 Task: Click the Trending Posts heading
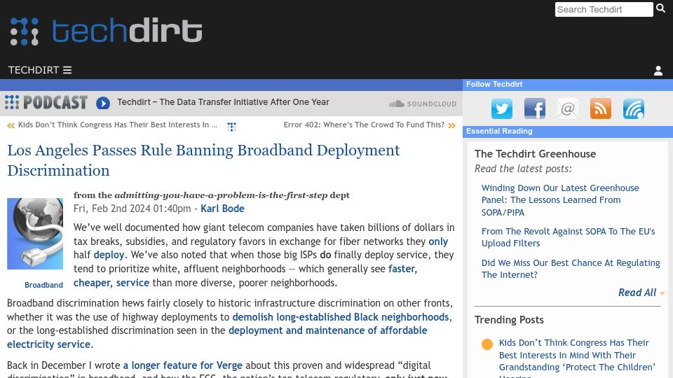tap(509, 320)
